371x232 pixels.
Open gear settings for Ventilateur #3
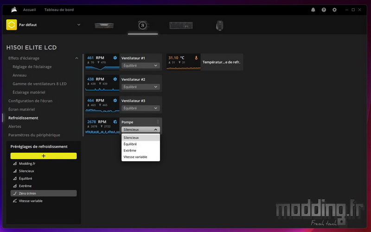(x=115, y=100)
